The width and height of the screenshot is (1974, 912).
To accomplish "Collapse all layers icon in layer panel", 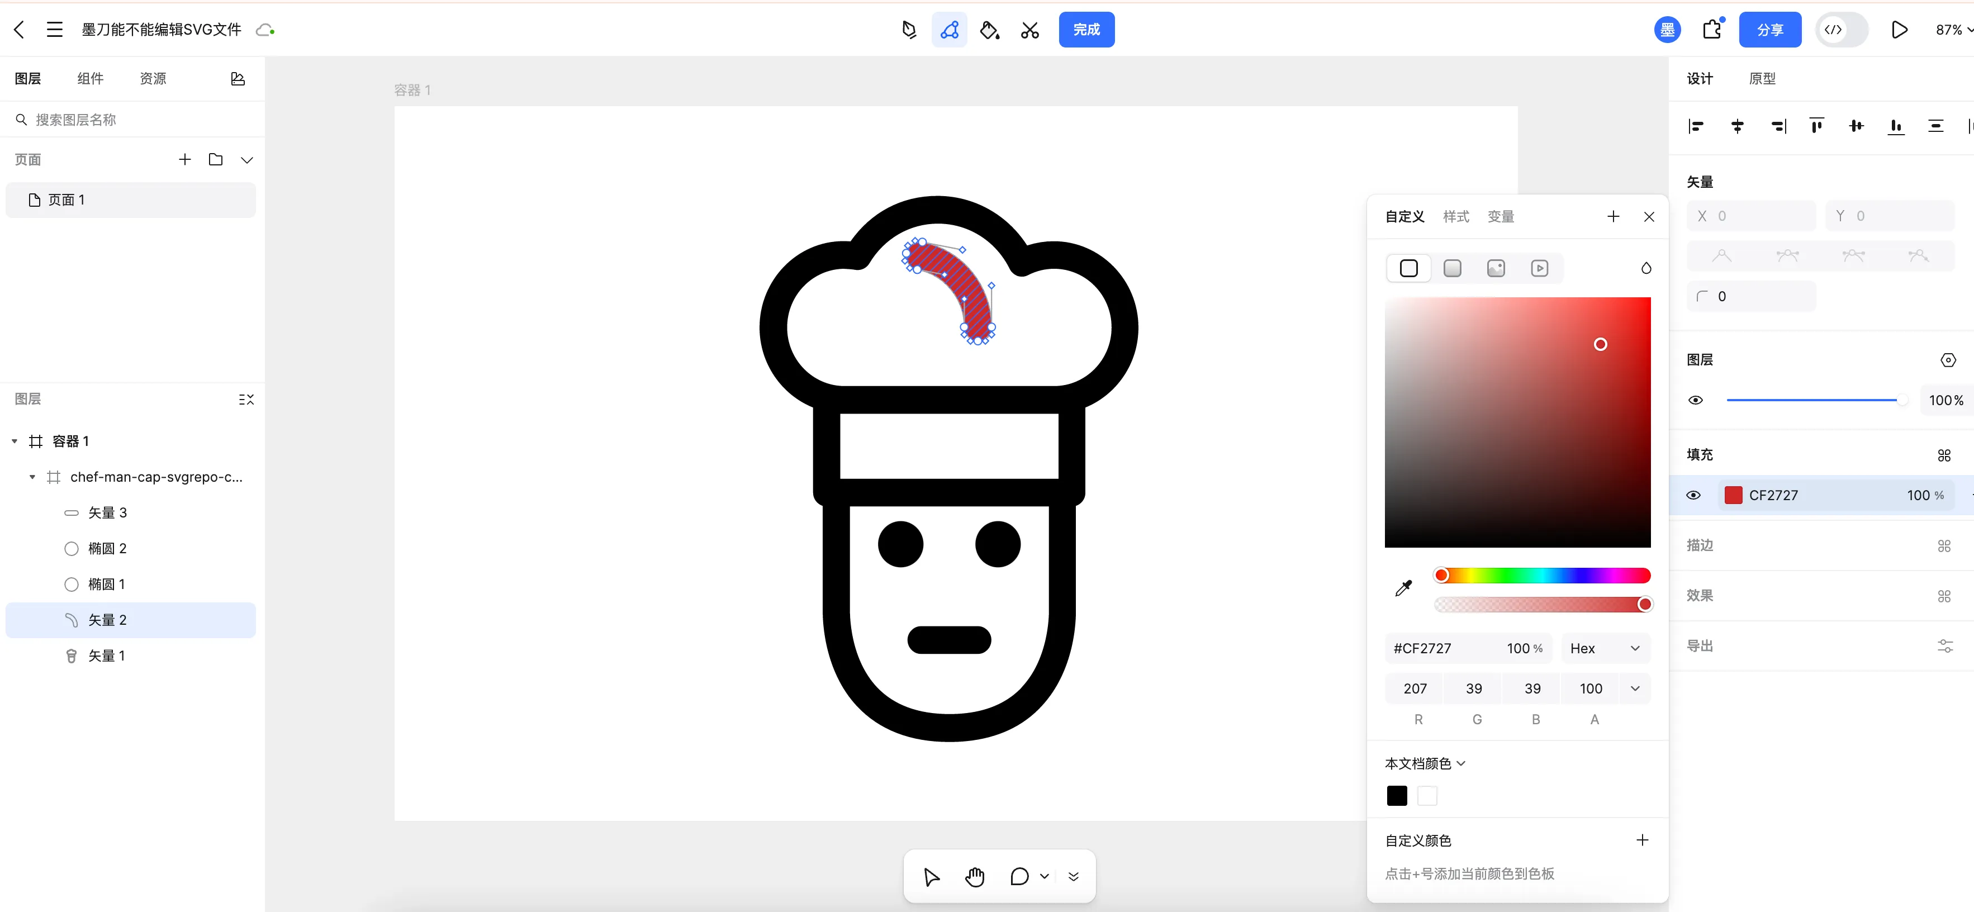I will pos(246,400).
